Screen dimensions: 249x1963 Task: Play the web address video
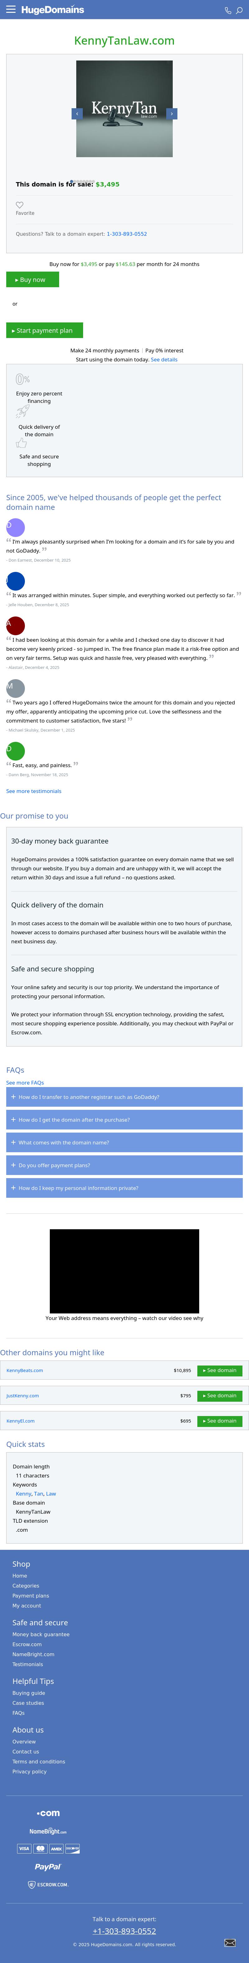(x=124, y=1270)
